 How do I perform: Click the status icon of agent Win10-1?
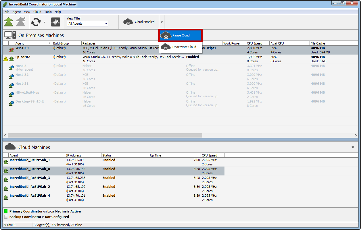(11, 50)
